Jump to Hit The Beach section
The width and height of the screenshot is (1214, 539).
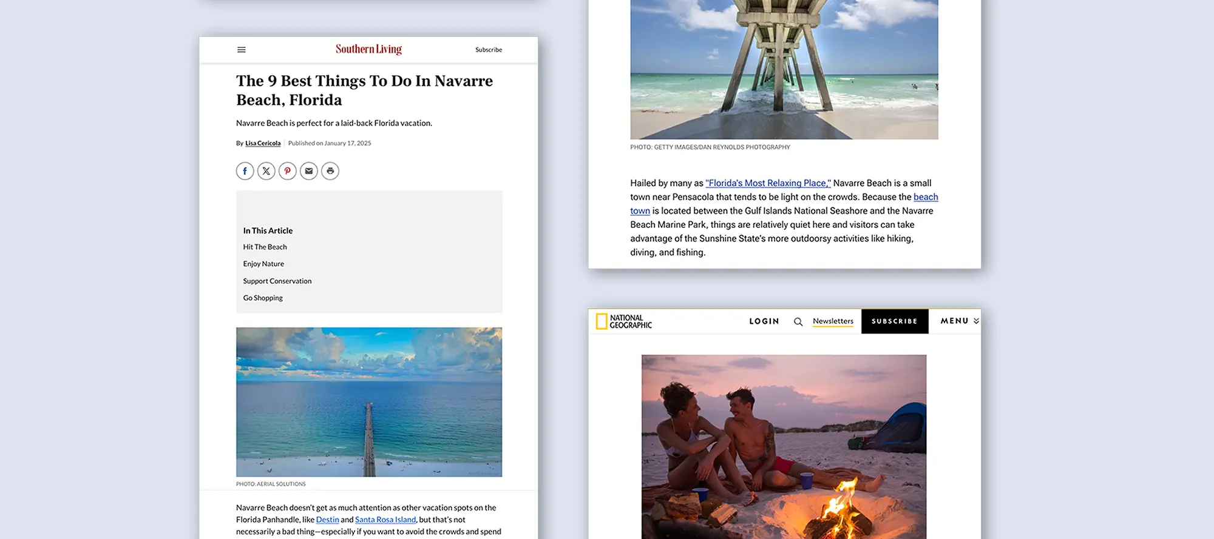(x=265, y=247)
